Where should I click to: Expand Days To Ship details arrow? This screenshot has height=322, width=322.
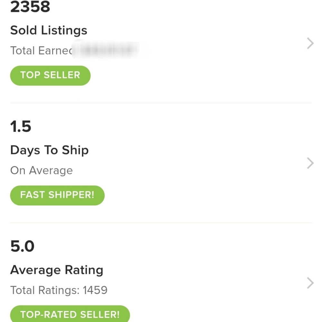(310, 163)
